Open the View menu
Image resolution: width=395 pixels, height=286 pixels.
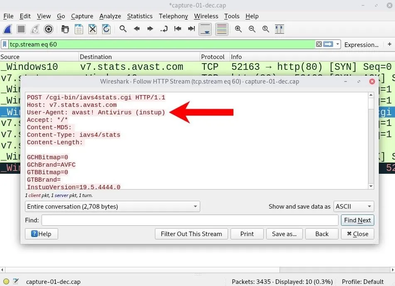44,16
